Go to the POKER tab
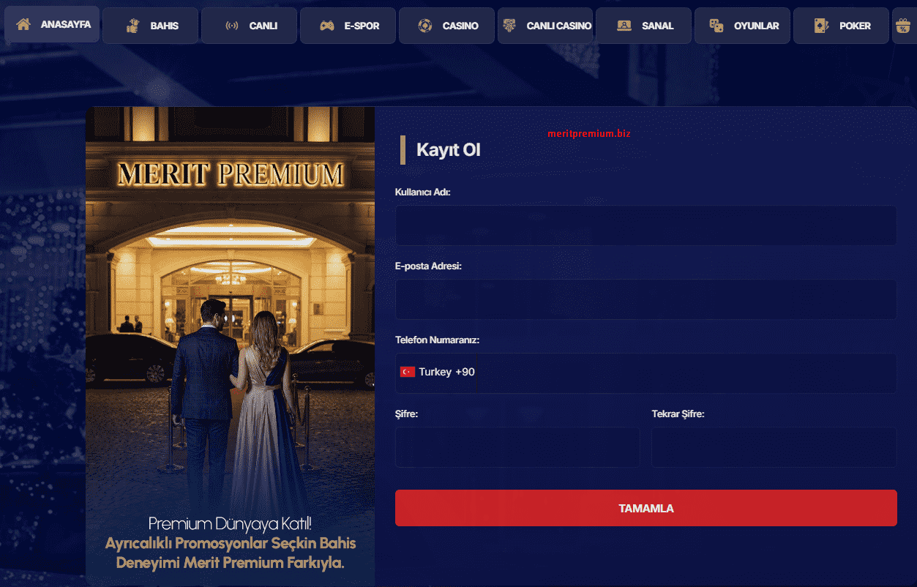Screen dimensions: 917x587 [x=842, y=26]
